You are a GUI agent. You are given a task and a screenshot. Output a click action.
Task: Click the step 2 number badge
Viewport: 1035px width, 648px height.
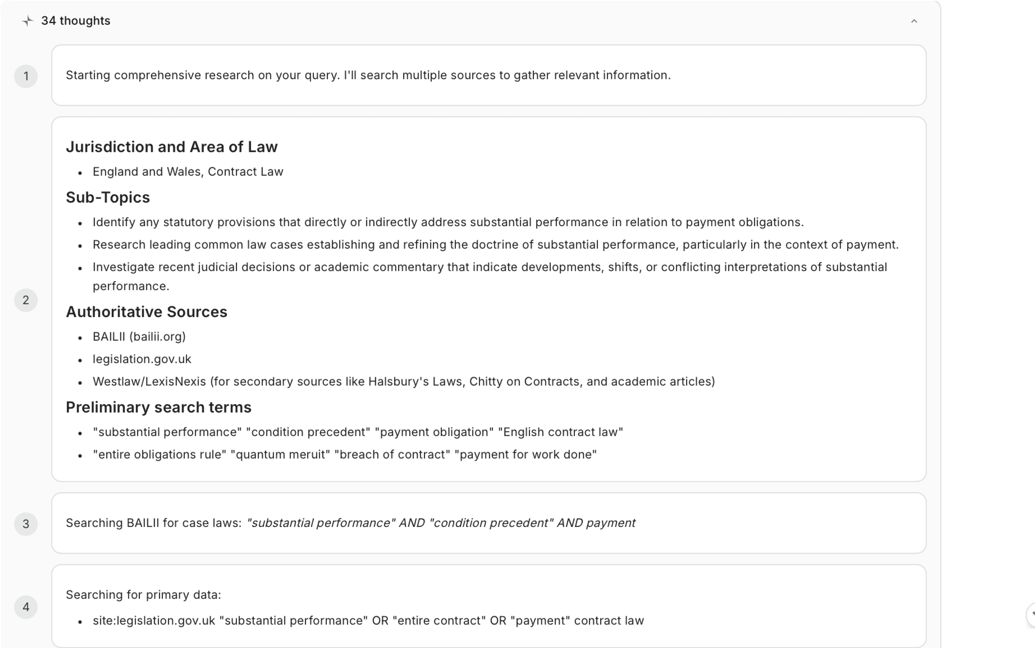[26, 300]
